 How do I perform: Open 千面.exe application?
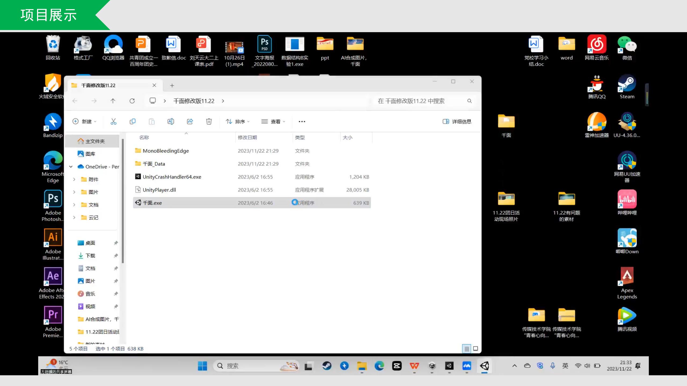[x=152, y=203]
